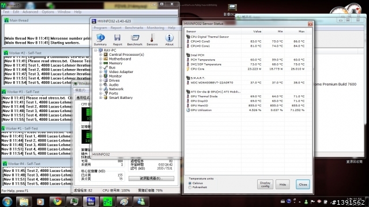Open the Options menu in Prime95
Viewport: 369px width, 207px height.
(48, 11)
